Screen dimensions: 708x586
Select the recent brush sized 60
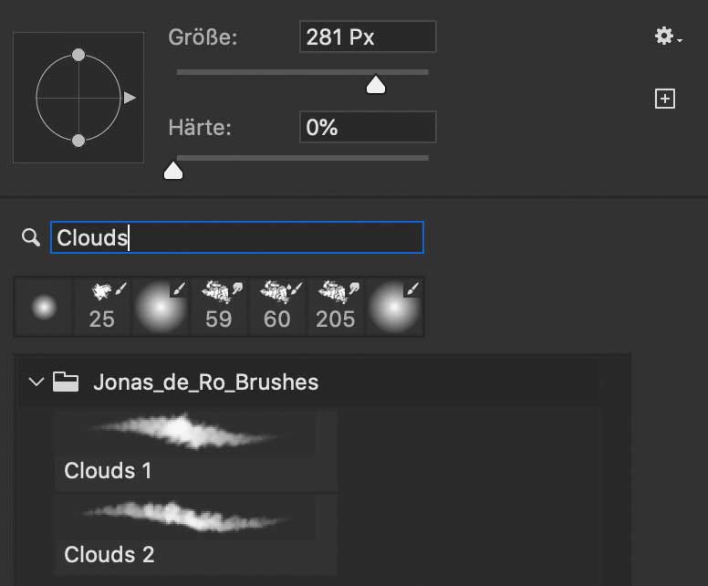[277, 308]
